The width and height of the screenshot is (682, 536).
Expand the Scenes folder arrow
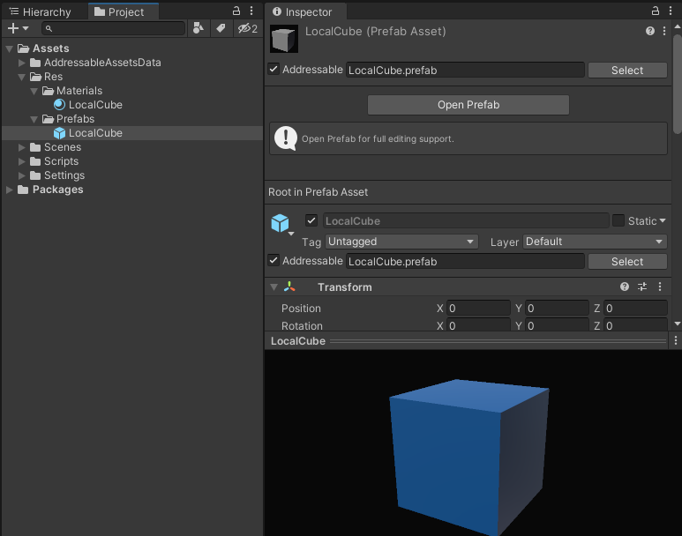click(x=21, y=147)
